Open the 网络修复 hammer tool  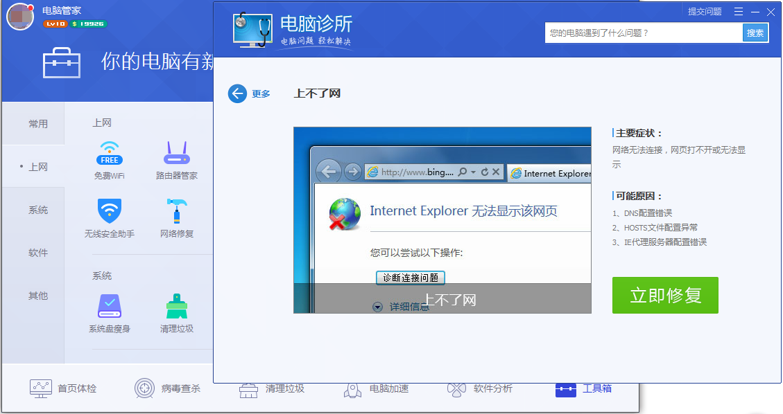point(177,210)
